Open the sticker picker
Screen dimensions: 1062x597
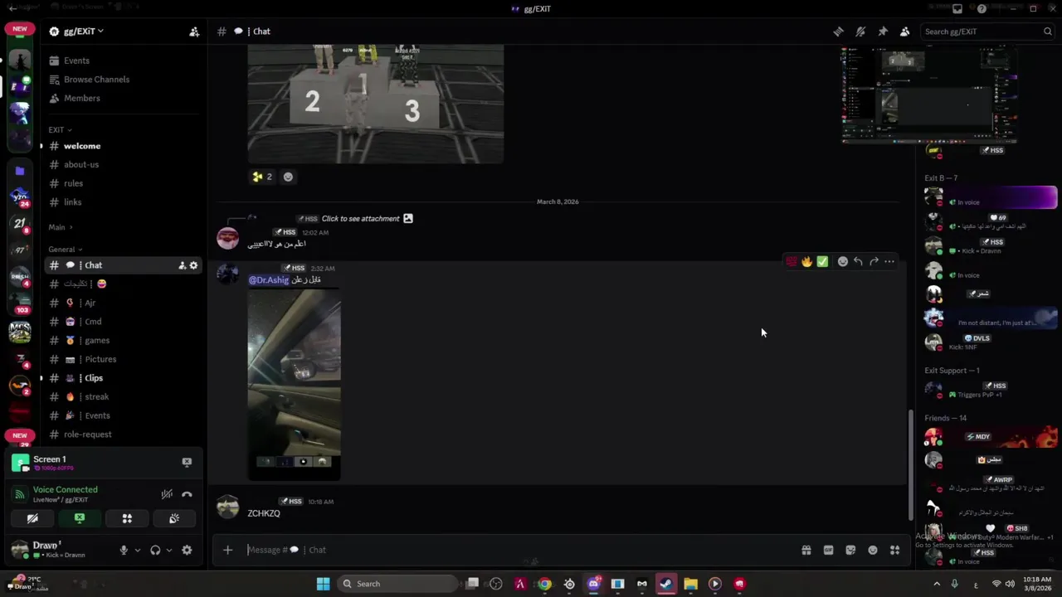pyautogui.click(x=850, y=550)
